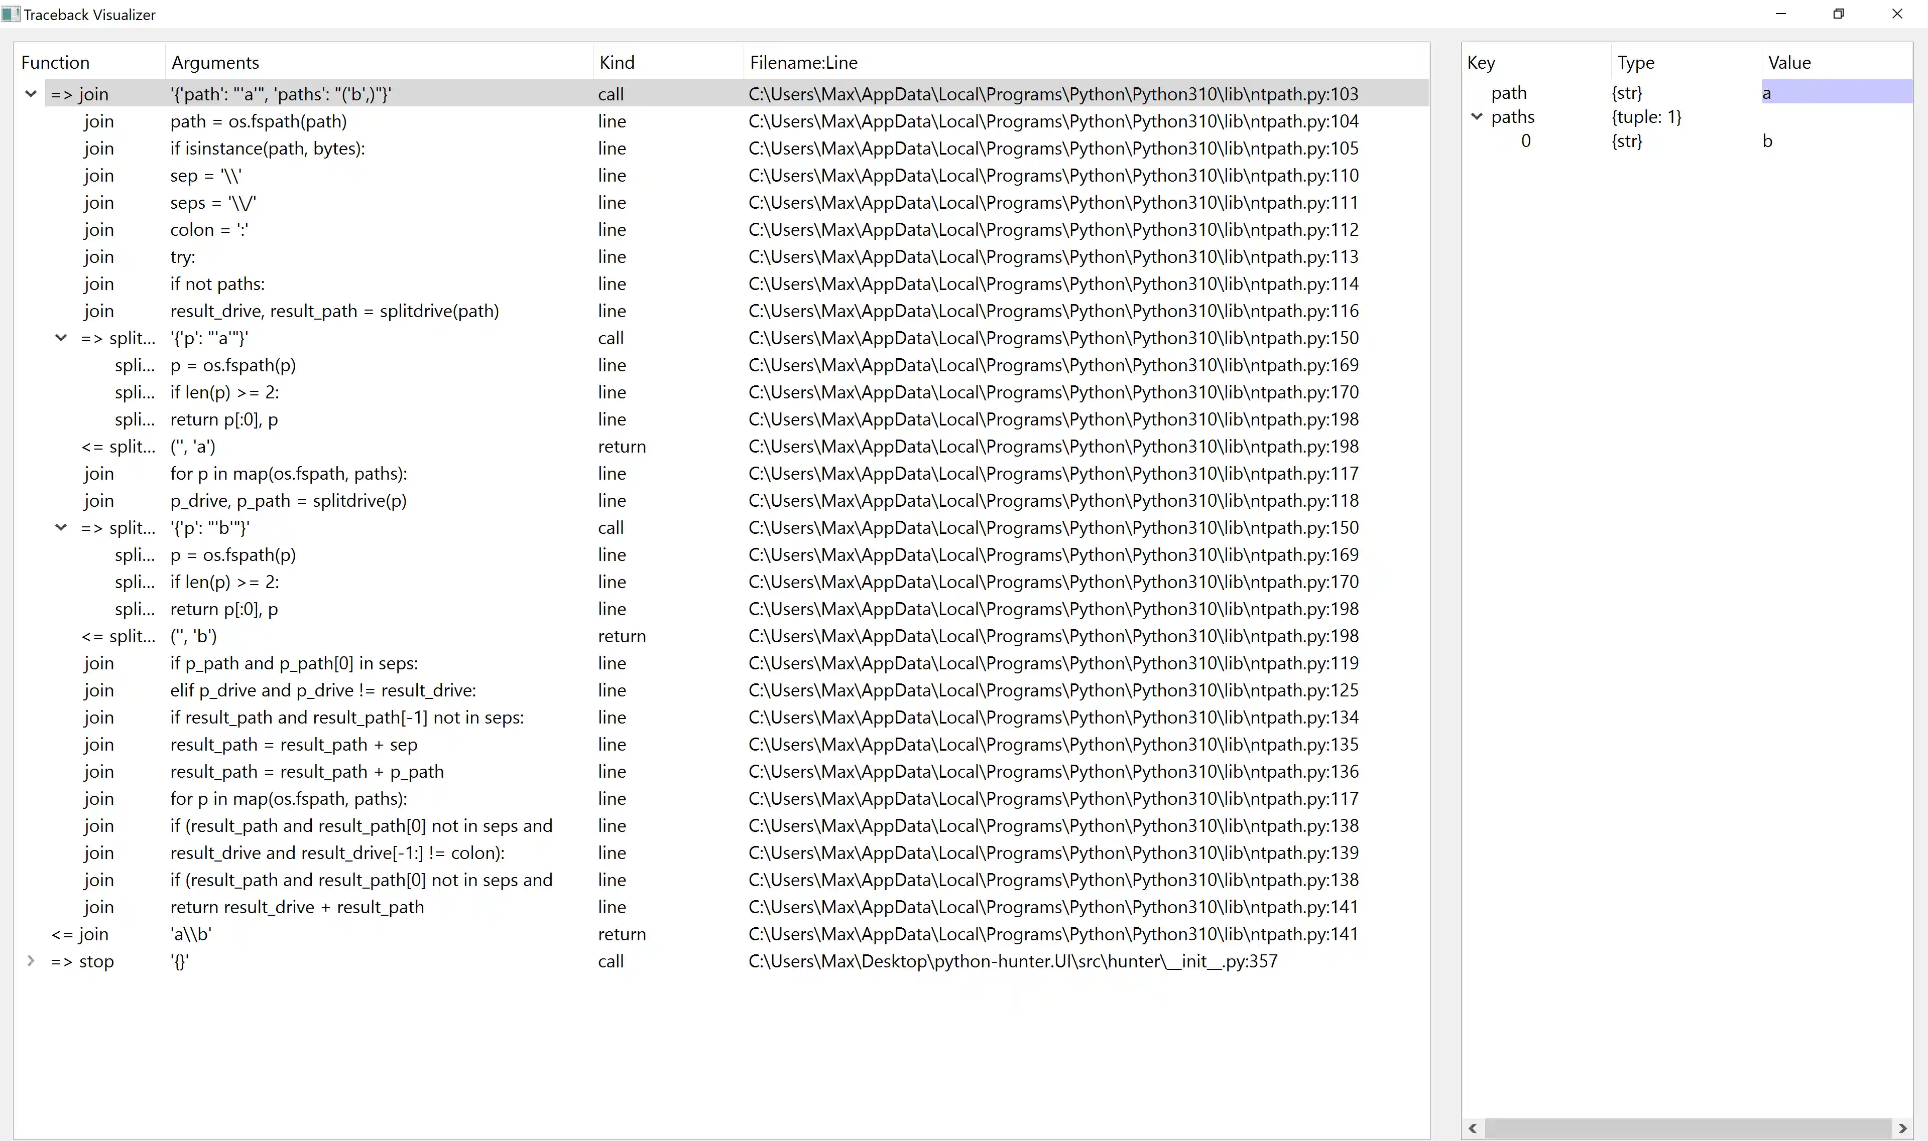Select the tuple element '0' with value b
The image size is (1928, 1141).
coord(1526,140)
